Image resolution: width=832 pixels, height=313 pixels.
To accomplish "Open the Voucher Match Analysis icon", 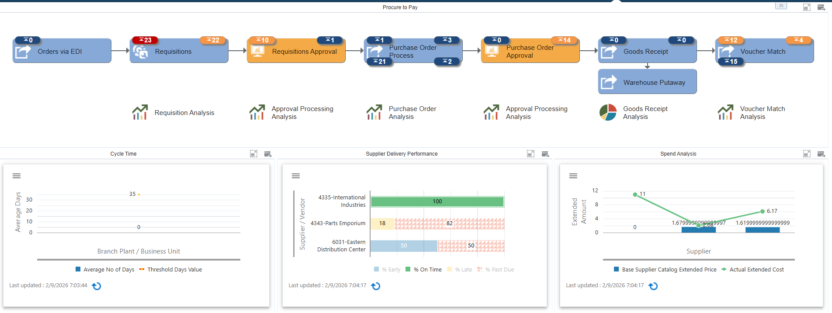I will pos(725,112).
